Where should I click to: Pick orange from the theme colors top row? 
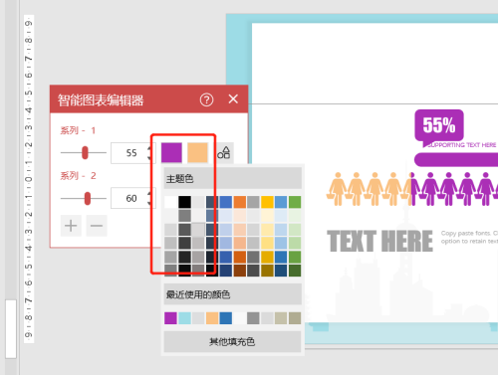pyautogui.click(x=240, y=202)
